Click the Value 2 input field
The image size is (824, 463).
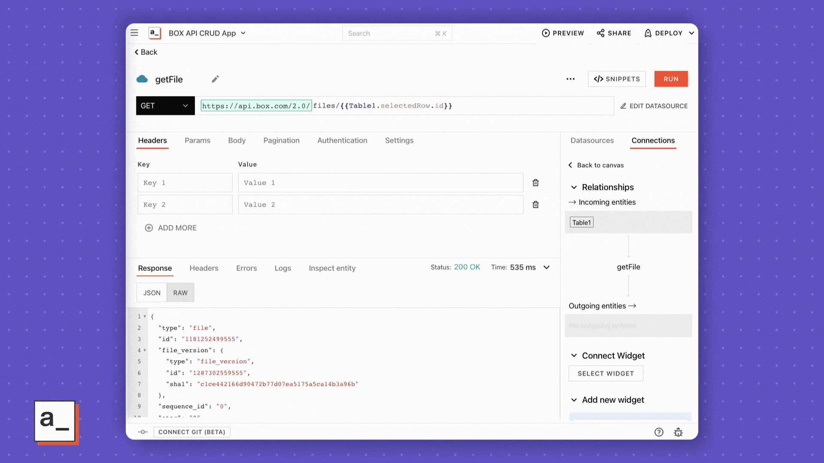[381, 204]
